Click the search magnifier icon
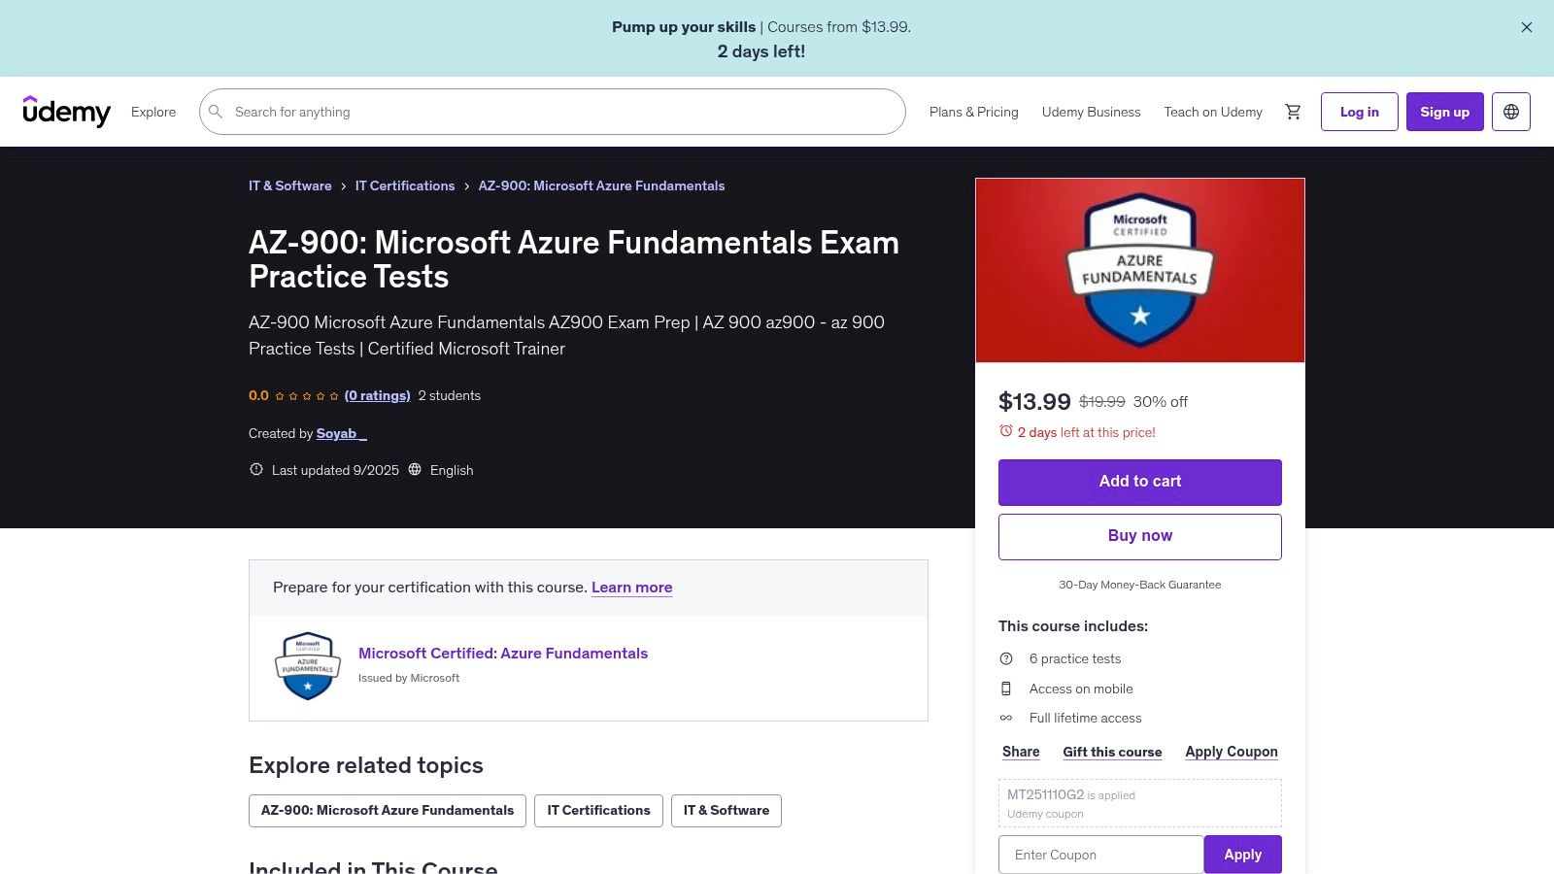This screenshot has height=874, width=1554. [215, 112]
